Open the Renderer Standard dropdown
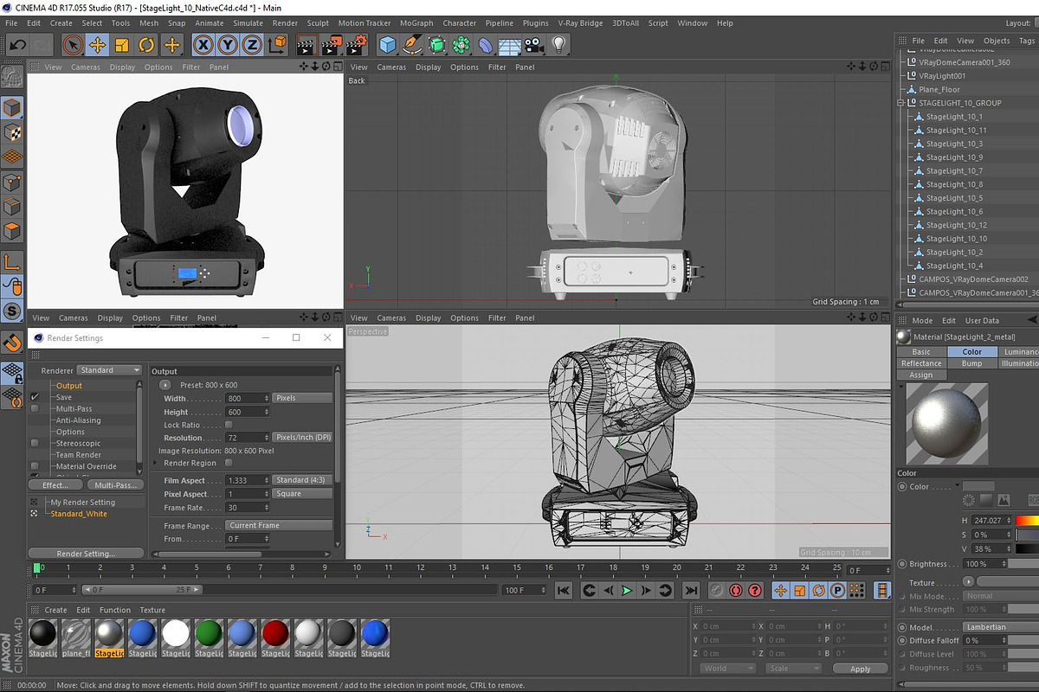1039x692 pixels. click(x=109, y=370)
